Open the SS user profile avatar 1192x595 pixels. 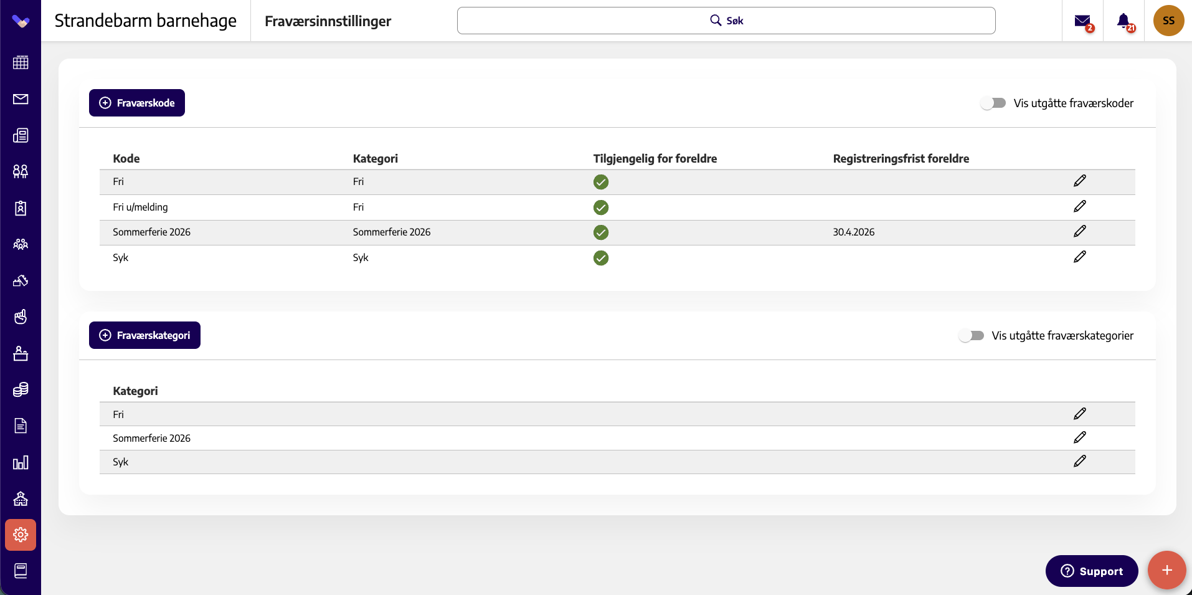(x=1168, y=21)
